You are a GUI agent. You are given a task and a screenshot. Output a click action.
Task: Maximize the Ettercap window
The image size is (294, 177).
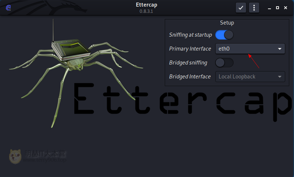pyautogui.click(x=278, y=8)
